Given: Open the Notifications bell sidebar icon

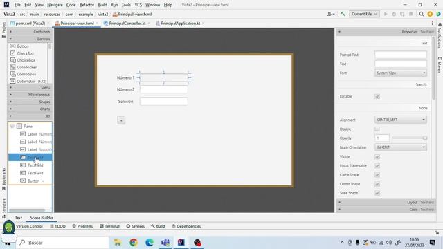Looking at the screenshot, I should coord(440,35).
